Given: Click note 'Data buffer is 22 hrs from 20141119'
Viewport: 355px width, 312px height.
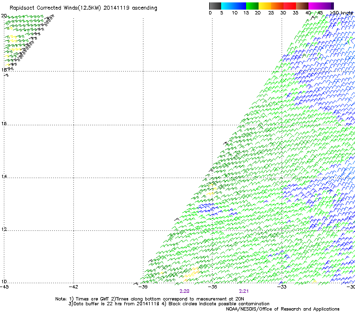Looking at the screenshot, I should click(116, 304).
